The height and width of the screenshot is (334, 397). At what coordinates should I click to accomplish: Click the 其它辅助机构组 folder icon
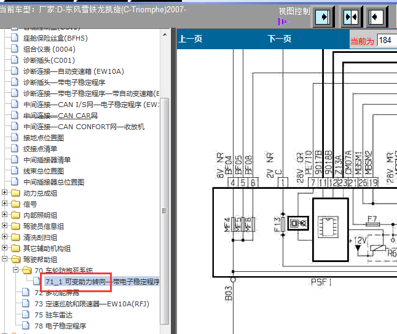click(15, 248)
